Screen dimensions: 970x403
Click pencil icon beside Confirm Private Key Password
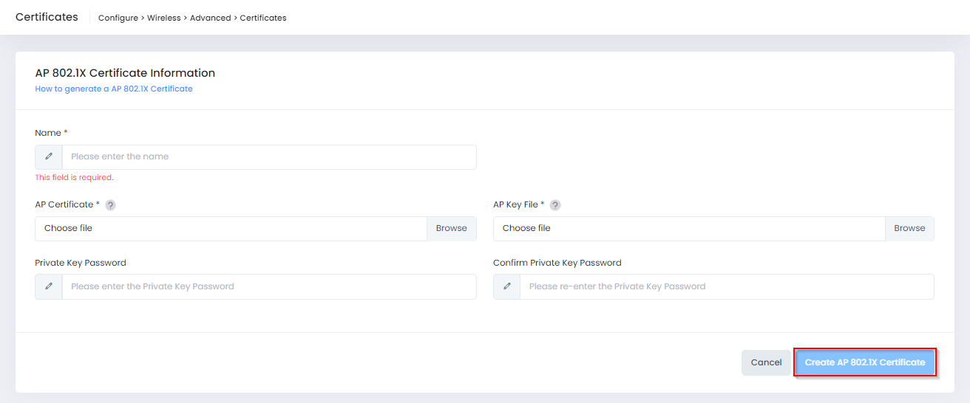[507, 286]
